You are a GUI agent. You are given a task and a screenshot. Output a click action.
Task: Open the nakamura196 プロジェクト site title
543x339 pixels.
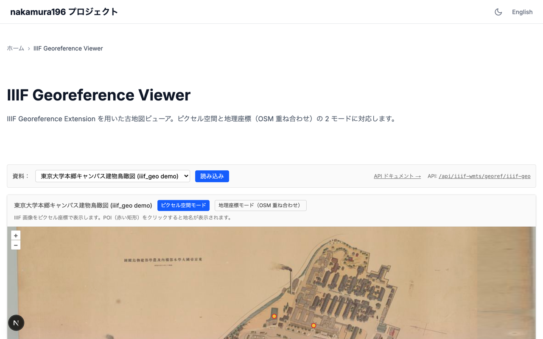point(64,12)
